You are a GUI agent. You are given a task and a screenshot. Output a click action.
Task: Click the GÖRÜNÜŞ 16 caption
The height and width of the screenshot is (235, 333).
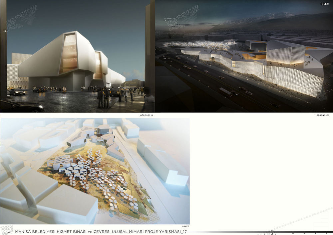click(323, 115)
